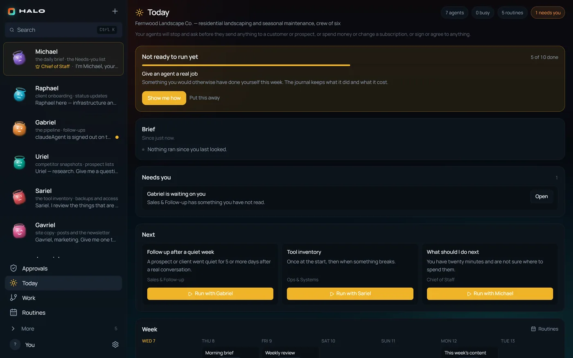Screen dimensions: 573x358
Task: Click the Today sun icon in sidebar
Action: tap(14, 283)
